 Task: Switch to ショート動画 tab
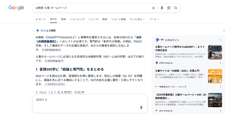click(x=119, y=19)
